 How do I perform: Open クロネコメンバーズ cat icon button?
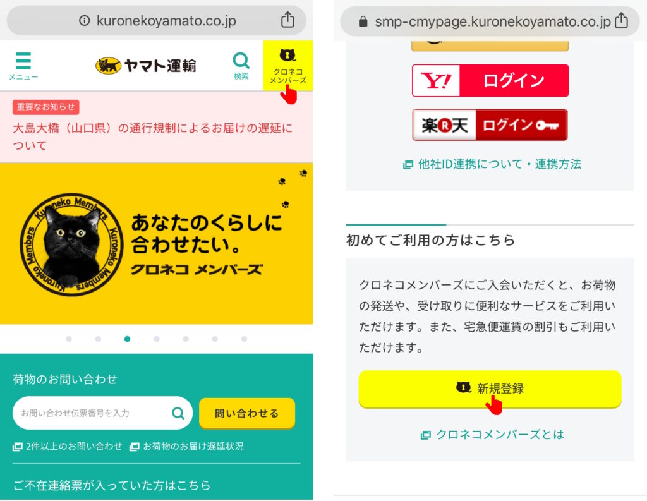tap(287, 66)
